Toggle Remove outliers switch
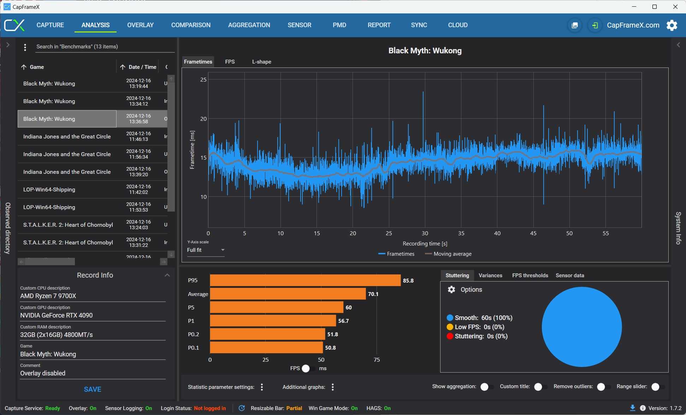Viewport: 686px width, 415px height. pyautogui.click(x=604, y=387)
